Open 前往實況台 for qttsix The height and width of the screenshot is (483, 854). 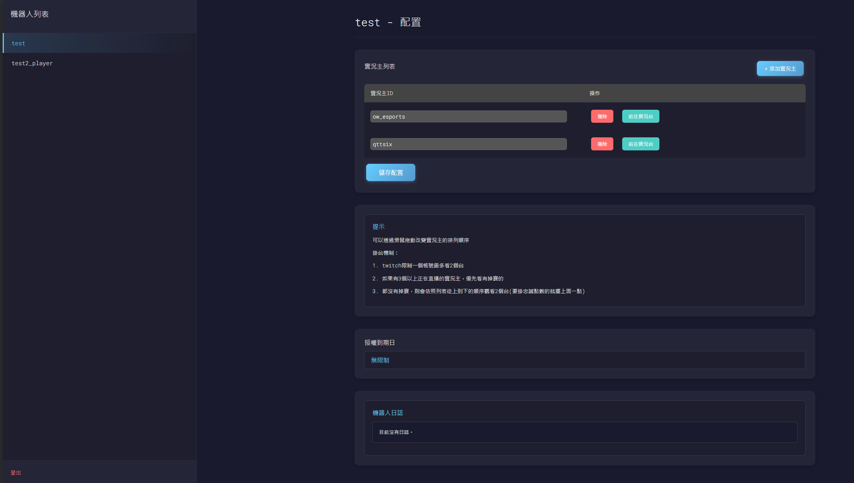pos(640,144)
